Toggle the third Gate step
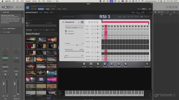The height and width of the screenshot is (100, 179). pyautogui.click(x=109, y=26)
